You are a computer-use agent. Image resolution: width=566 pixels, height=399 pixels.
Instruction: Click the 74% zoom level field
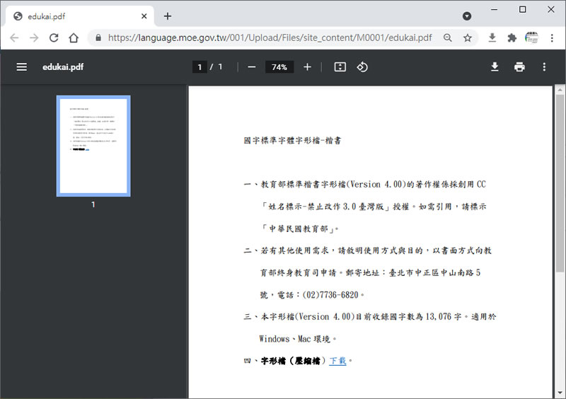point(279,67)
